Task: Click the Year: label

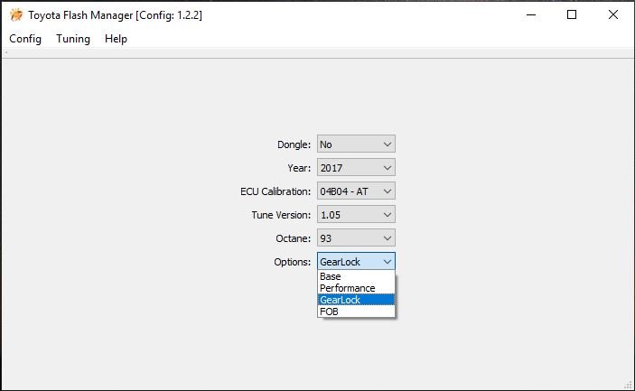Action: [x=299, y=168]
